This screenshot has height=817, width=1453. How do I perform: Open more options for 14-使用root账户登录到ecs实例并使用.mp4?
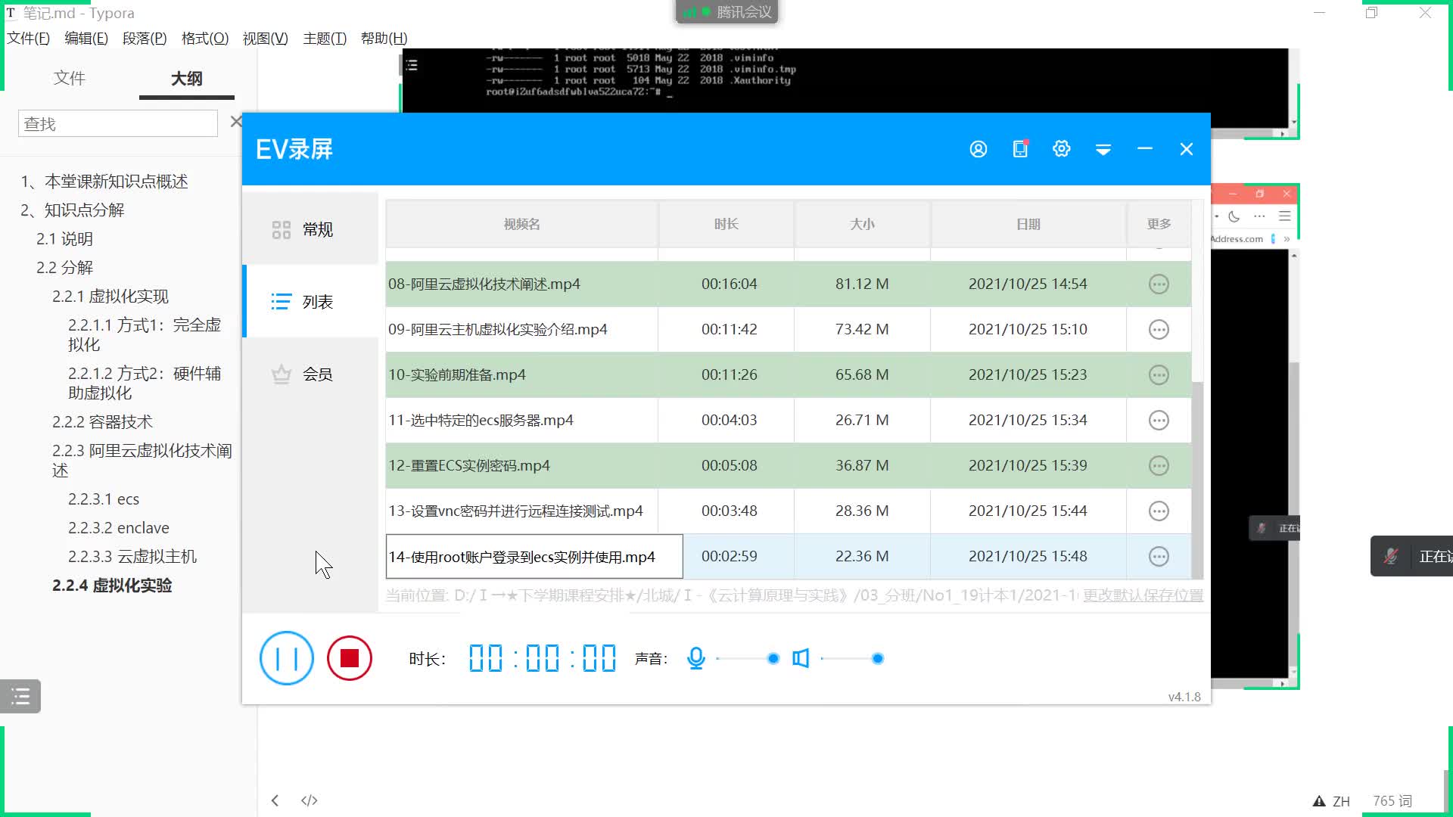[x=1159, y=556]
